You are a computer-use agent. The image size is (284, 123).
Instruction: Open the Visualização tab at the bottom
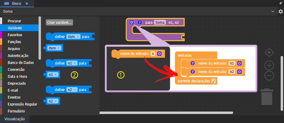tap(14, 119)
